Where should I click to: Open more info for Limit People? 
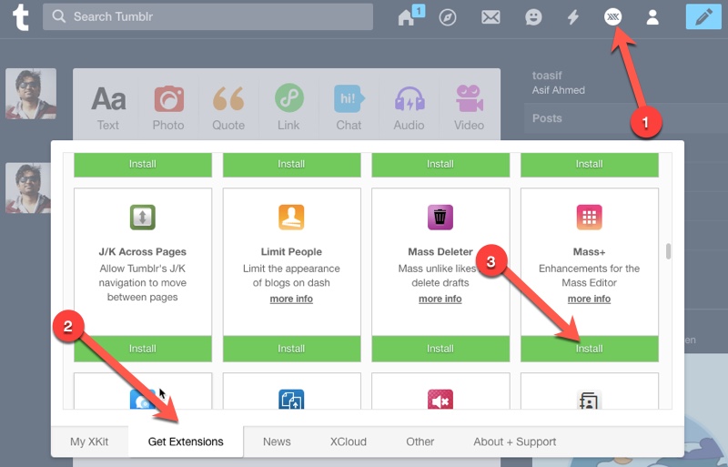pyautogui.click(x=291, y=299)
